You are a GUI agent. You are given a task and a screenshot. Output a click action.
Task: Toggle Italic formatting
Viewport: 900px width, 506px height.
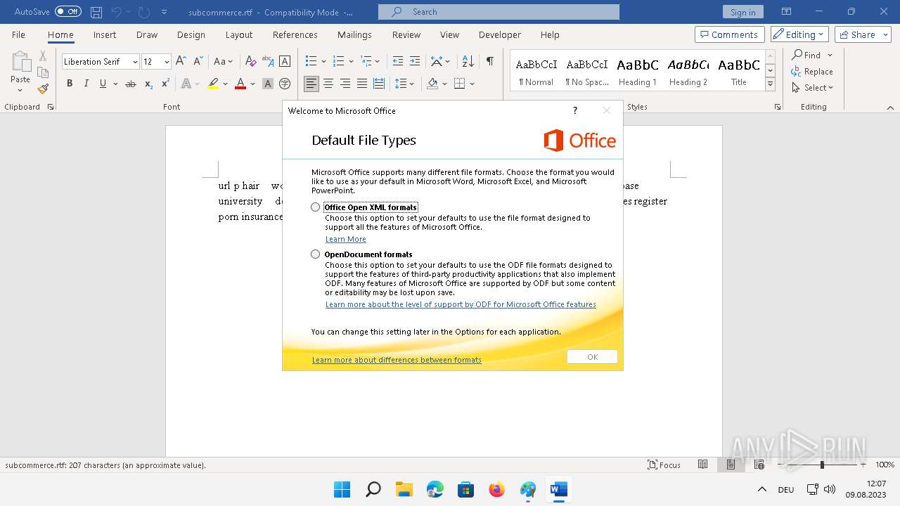pos(86,84)
